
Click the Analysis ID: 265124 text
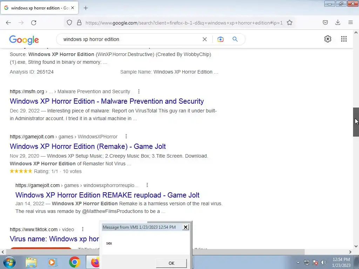[32, 72]
